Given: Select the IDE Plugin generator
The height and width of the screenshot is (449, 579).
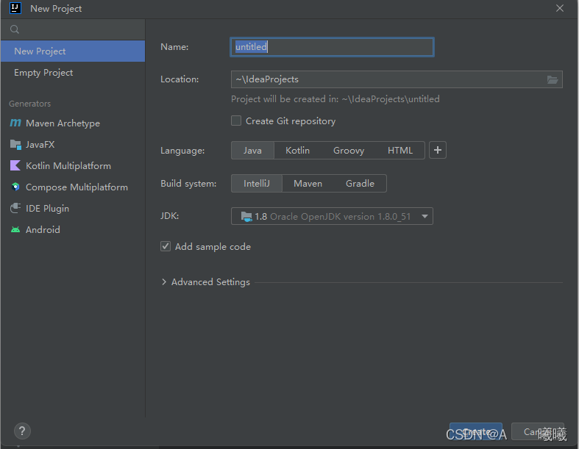Looking at the screenshot, I should coord(73,209).
